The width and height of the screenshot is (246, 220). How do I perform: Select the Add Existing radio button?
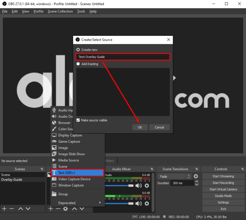(x=78, y=64)
